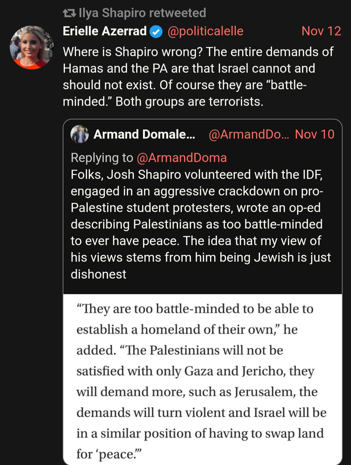
Task: Open the Erielle Azerrad display name
Action: [105, 31]
